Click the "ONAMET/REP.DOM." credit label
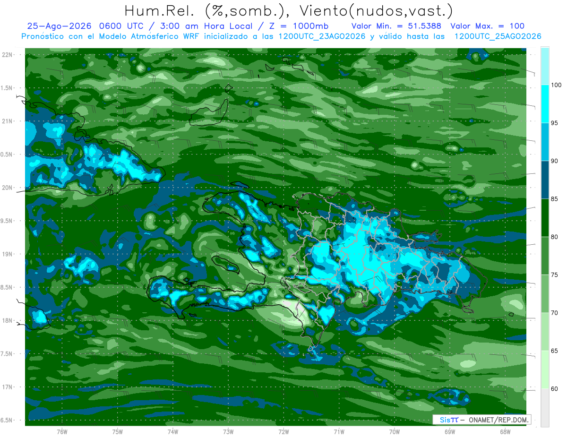 point(499,419)
